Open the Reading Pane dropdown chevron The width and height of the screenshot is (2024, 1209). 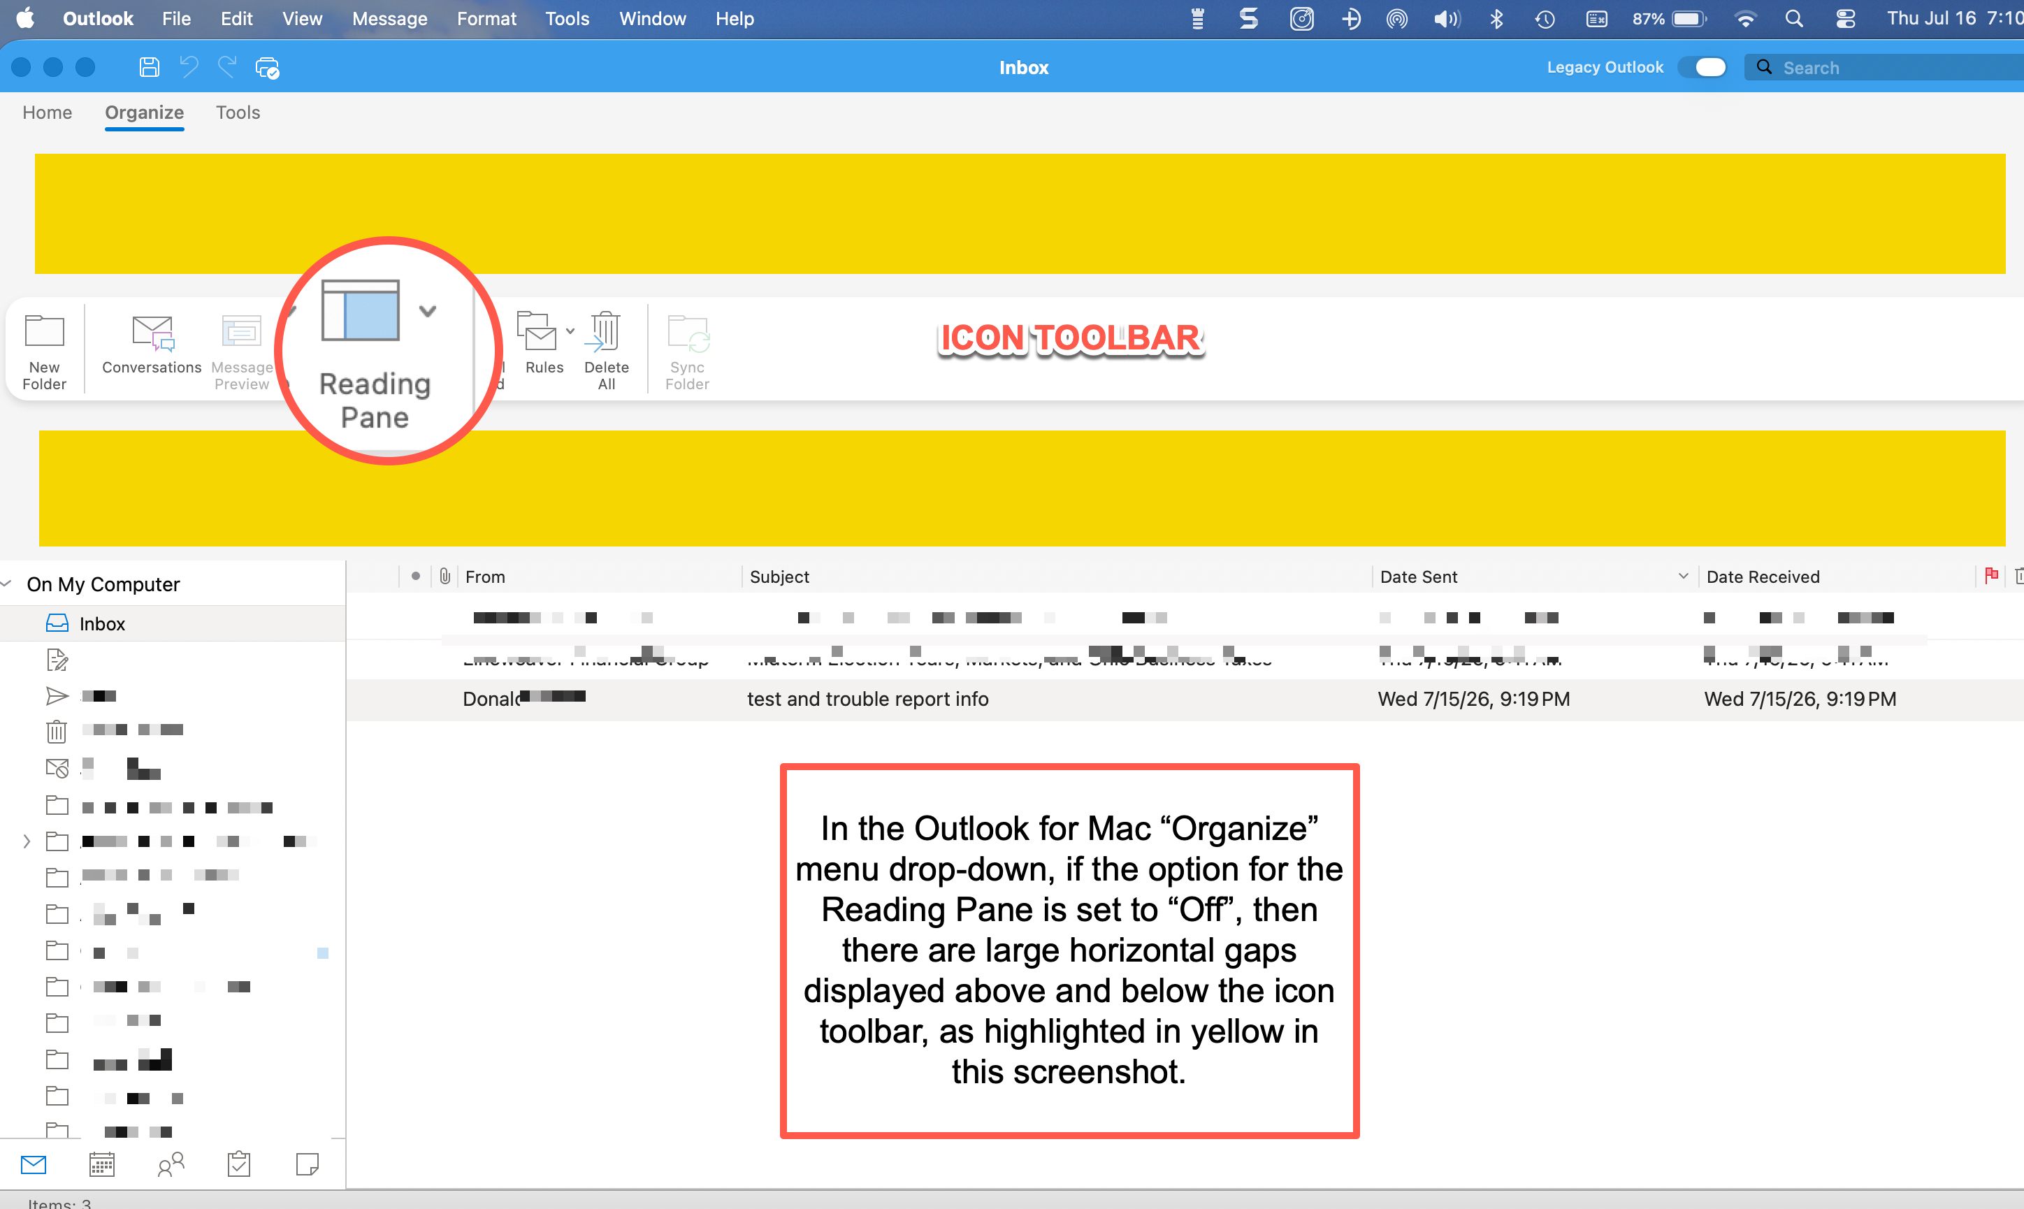pos(428,311)
